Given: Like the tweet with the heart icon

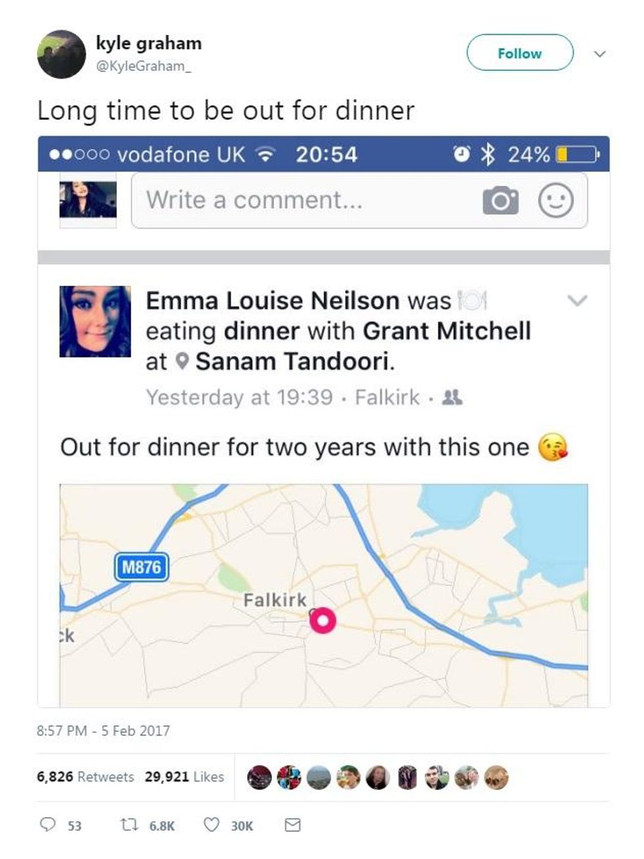Looking at the screenshot, I should point(211,824).
